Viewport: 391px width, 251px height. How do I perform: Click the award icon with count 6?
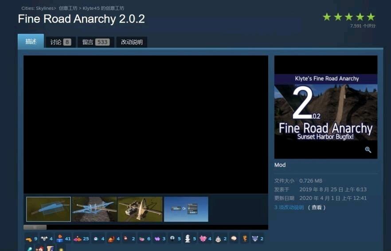click(x=145, y=239)
